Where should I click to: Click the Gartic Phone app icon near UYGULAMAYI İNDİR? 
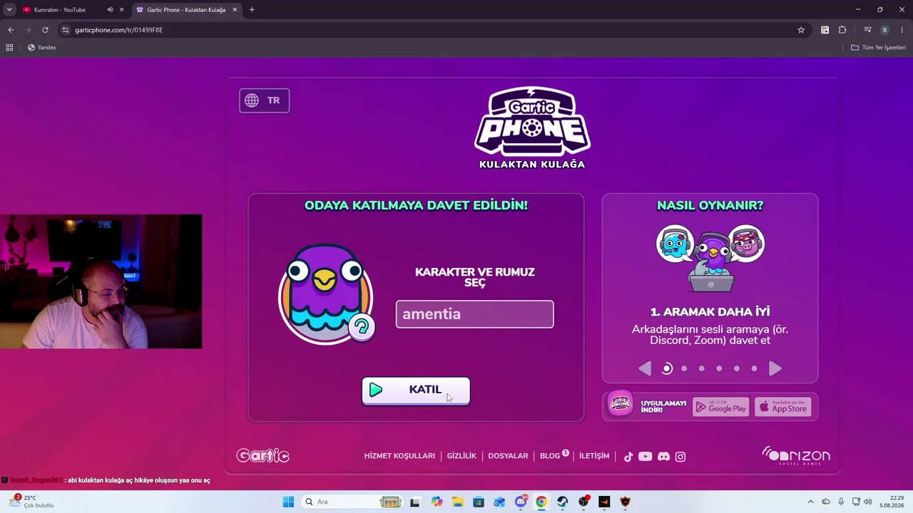coord(621,404)
